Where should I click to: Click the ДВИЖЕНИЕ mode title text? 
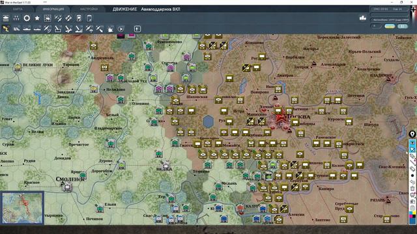point(124,9)
